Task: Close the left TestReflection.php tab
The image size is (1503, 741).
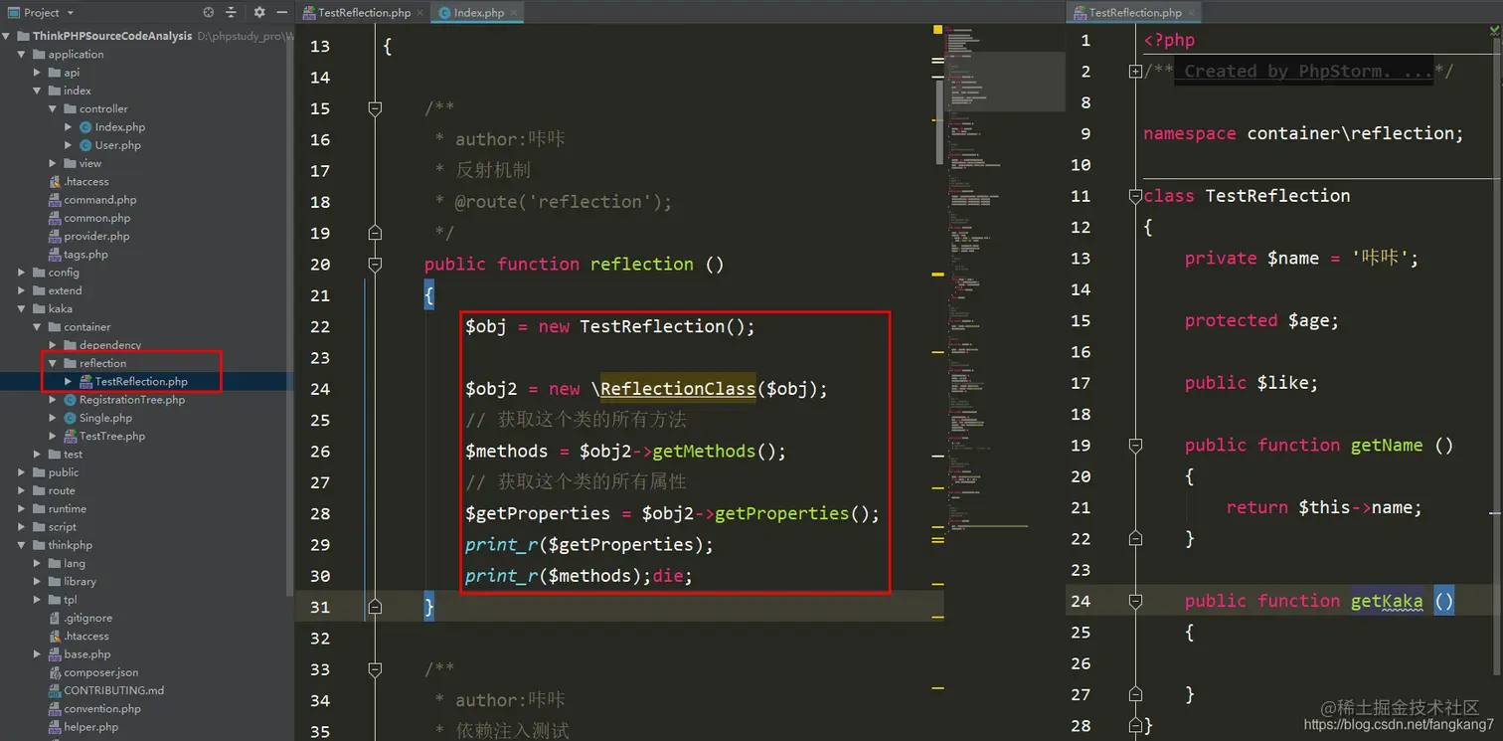Action: click(x=420, y=13)
